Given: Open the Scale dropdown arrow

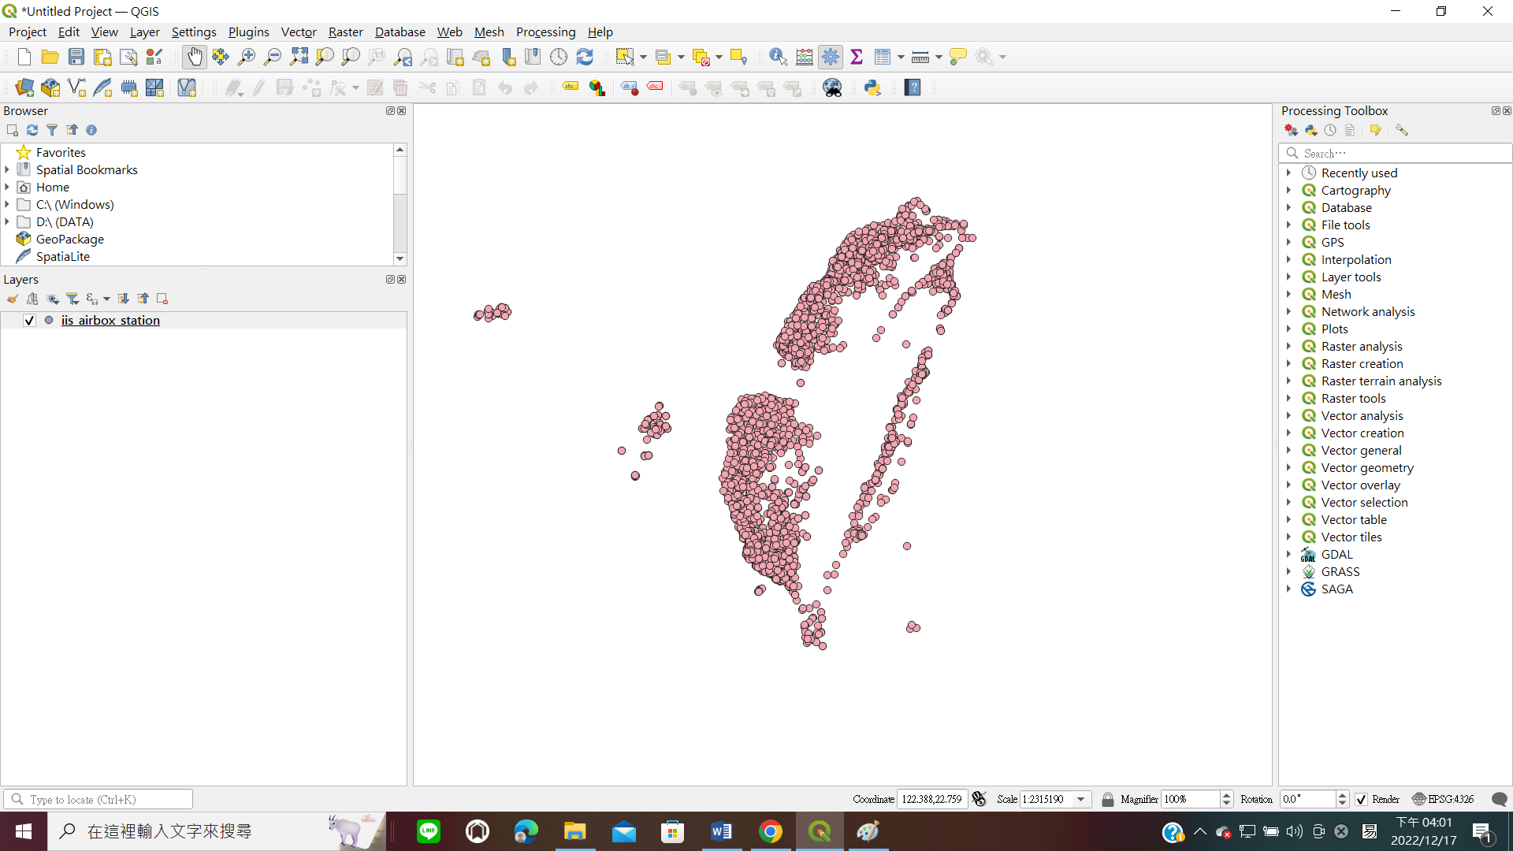Looking at the screenshot, I should [x=1081, y=799].
